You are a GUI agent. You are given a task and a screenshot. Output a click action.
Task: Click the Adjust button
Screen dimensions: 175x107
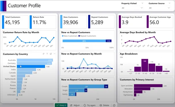coord(75,105)
